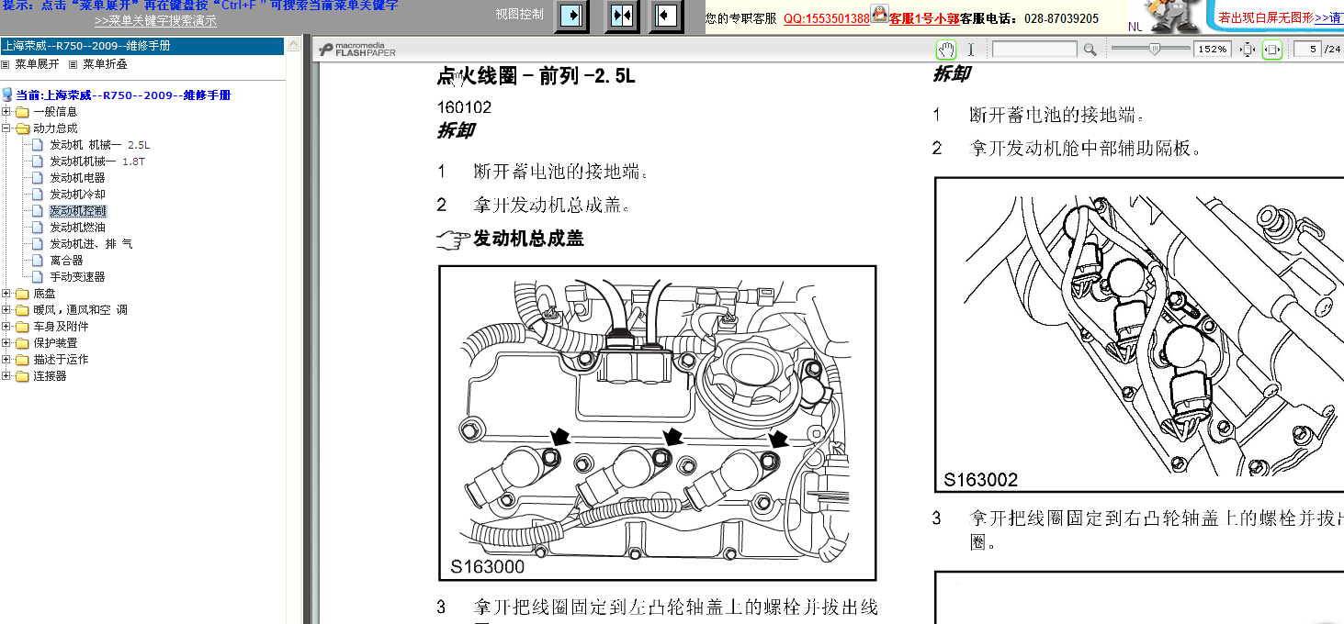
Task: Open the 发动机电器 document
Action: [x=77, y=178]
